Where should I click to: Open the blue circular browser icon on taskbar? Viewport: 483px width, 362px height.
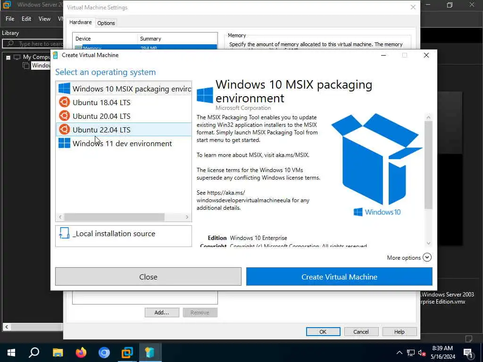(x=104, y=353)
